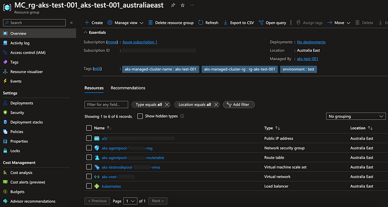The width and height of the screenshot is (388, 207).
Task: Check the Route table row checkbox
Action: point(89,157)
